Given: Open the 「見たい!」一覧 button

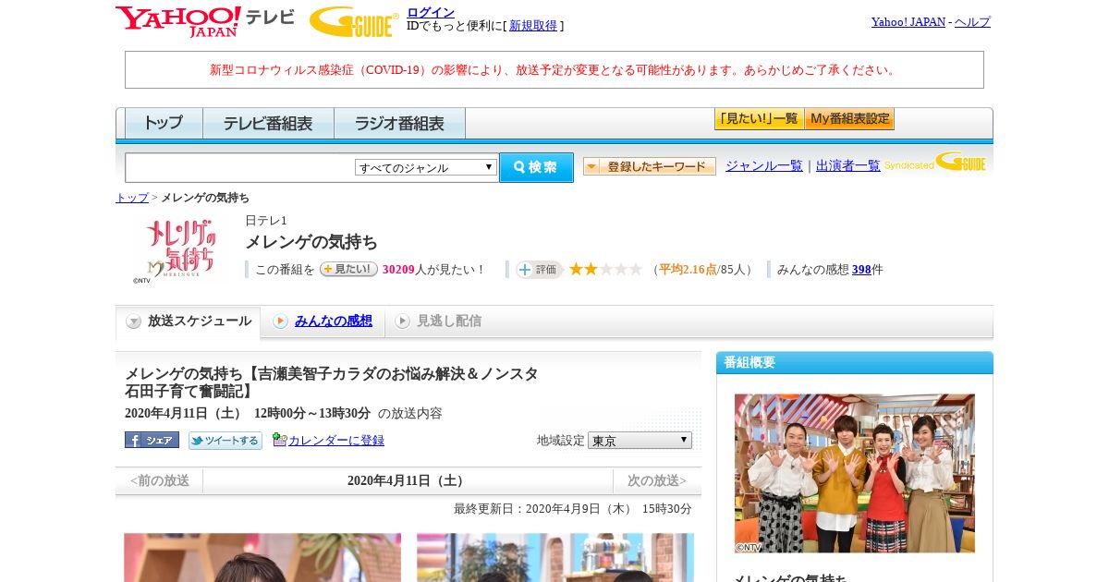Looking at the screenshot, I should pyautogui.click(x=759, y=119).
